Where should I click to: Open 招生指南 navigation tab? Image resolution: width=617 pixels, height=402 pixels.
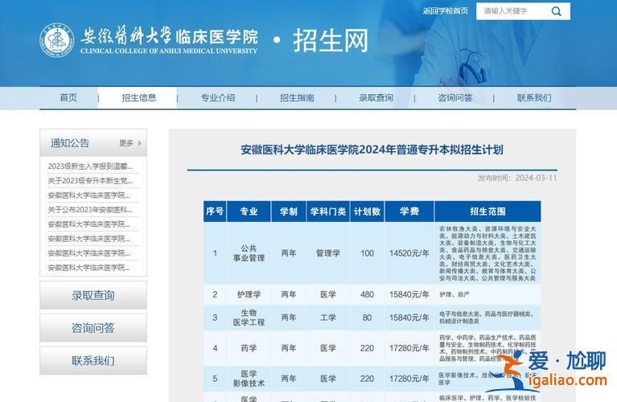click(297, 97)
